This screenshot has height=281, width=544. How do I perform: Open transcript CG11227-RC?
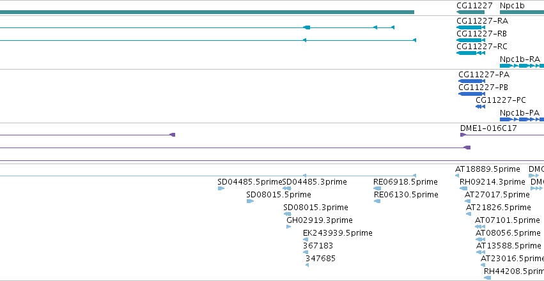(481, 47)
